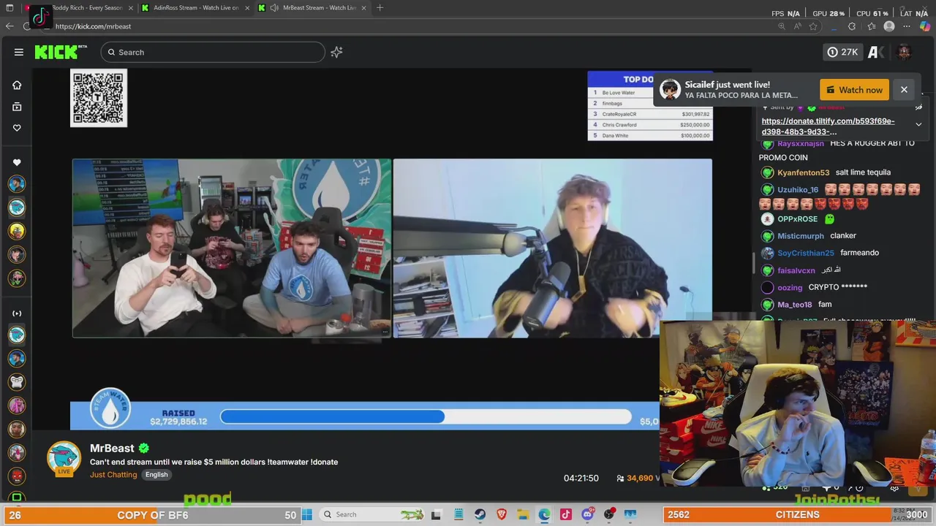Click the Team Water fundraising progress bar

click(x=426, y=416)
